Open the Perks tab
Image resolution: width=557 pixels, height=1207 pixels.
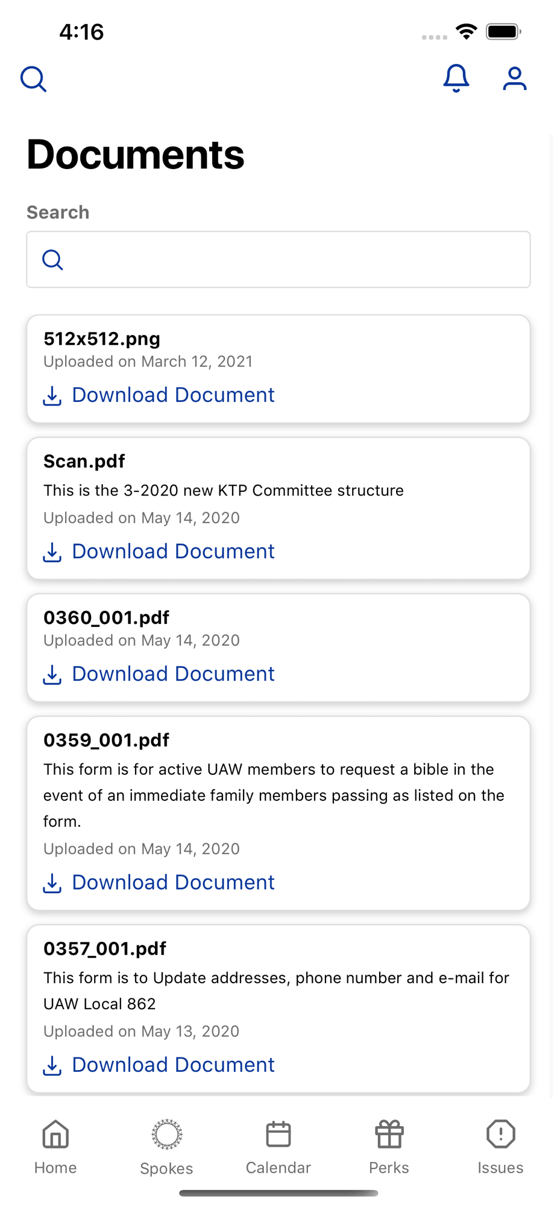pos(389,1147)
